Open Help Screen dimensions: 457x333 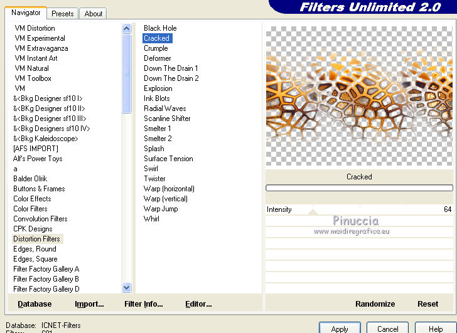click(x=436, y=329)
